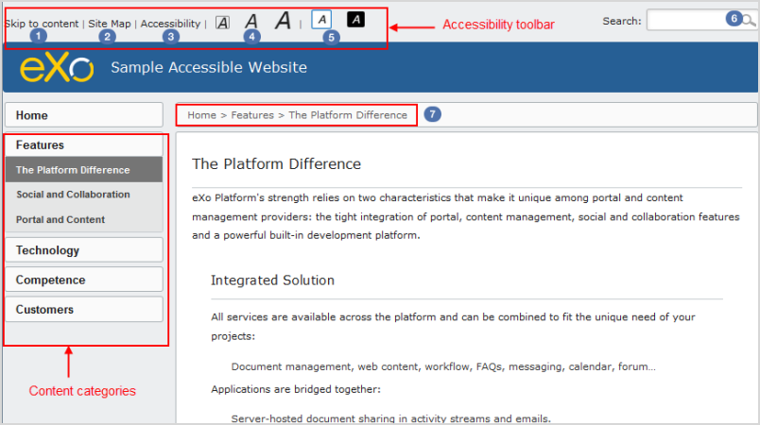Expand the Customers category
This screenshot has width=760, height=425.
coord(84,310)
